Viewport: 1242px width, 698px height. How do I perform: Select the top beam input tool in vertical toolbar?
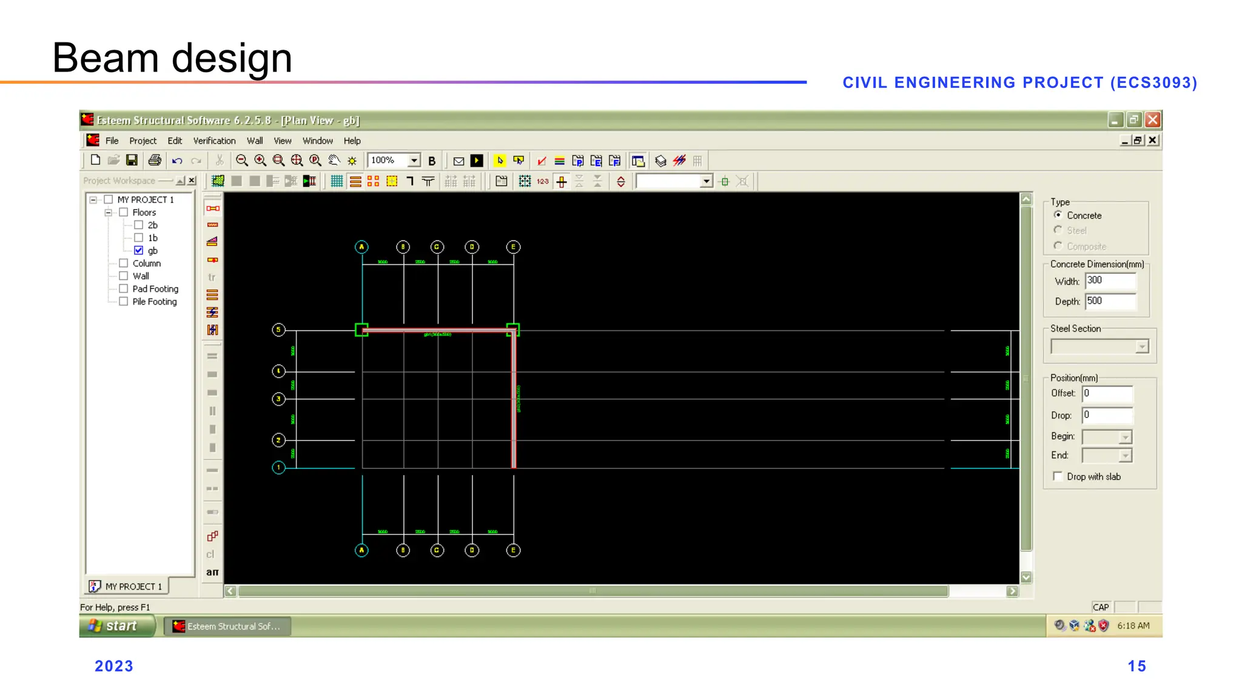tap(212, 208)
